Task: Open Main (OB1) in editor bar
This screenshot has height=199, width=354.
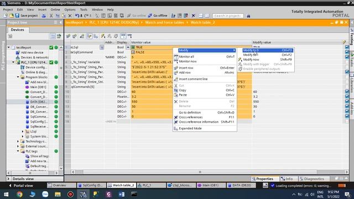Action: pos(211,185)
